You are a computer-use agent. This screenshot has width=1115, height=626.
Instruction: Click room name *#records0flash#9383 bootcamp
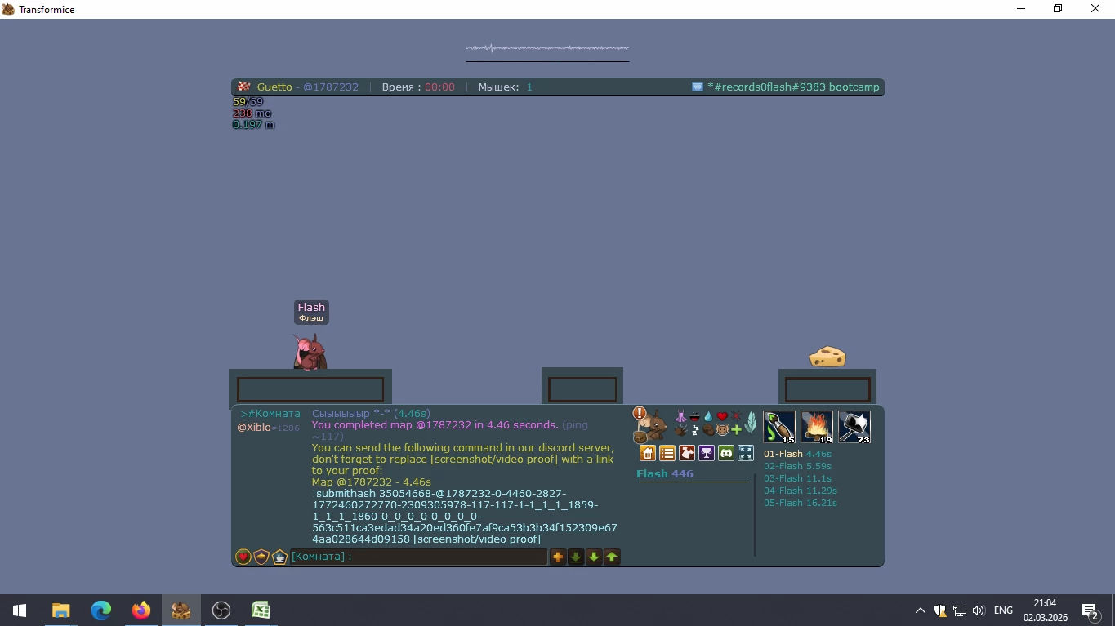pyautogui.click(x=793, y=87)
